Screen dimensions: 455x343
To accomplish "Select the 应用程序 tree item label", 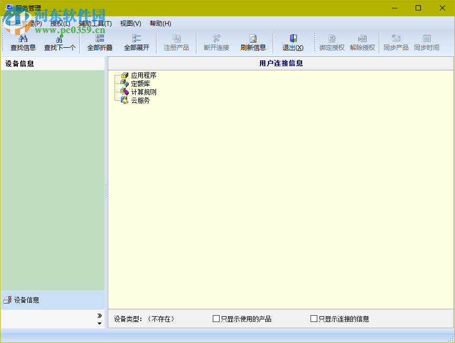I will 143,76.
